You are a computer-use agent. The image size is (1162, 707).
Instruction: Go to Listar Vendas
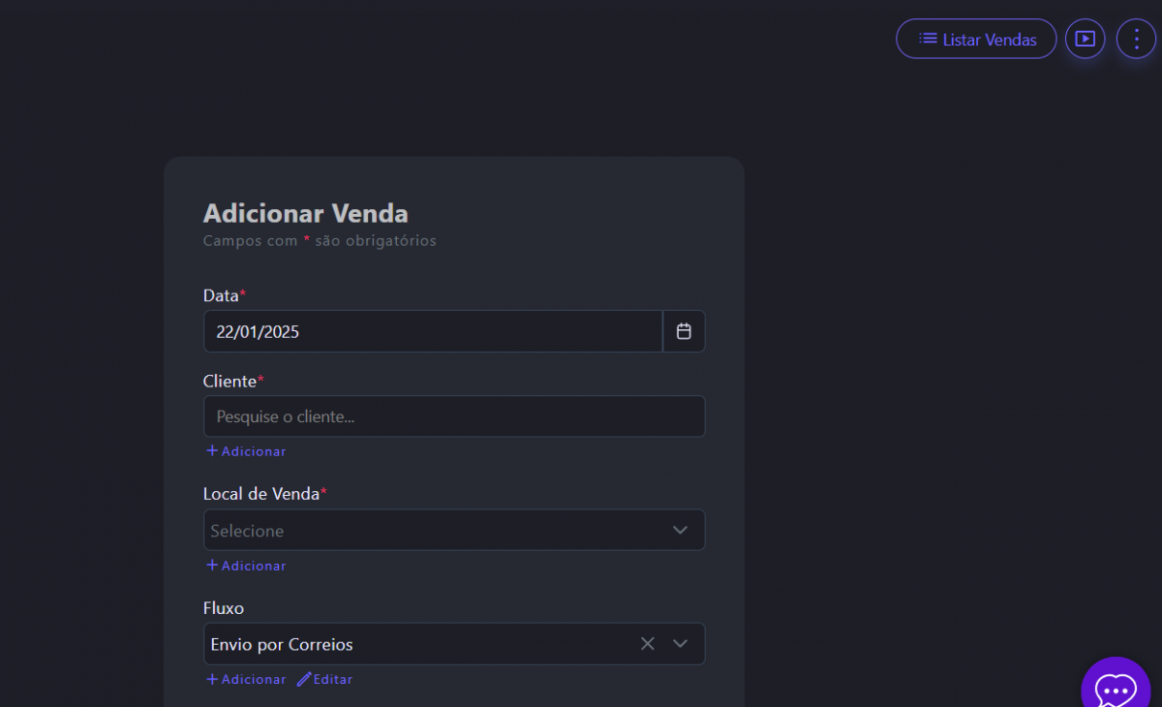click(x=976, y=39)
